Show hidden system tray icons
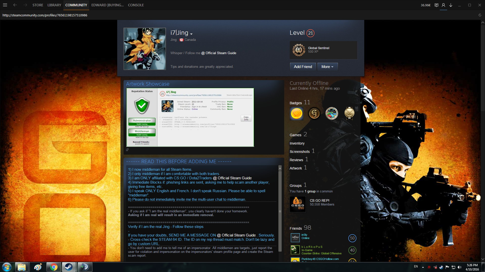The image size is (485, 272). point(423,267)
